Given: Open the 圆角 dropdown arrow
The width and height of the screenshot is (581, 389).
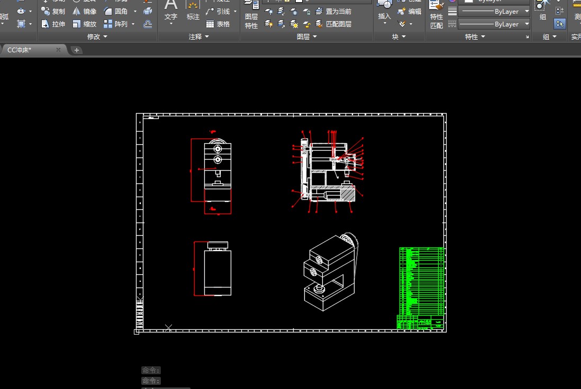Looking at the screenshot, I should point(135,12).
